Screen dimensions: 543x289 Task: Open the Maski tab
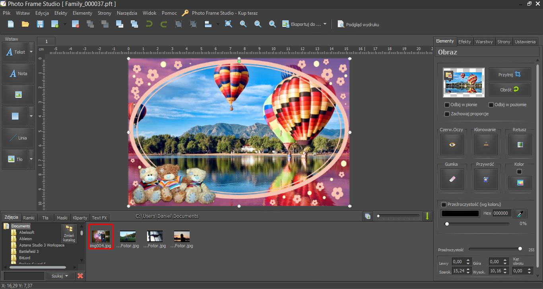coord(62,217)
